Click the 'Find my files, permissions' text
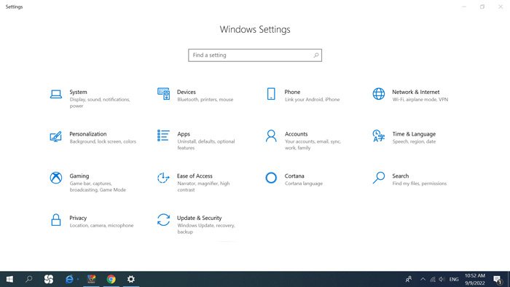 (419, 184)
